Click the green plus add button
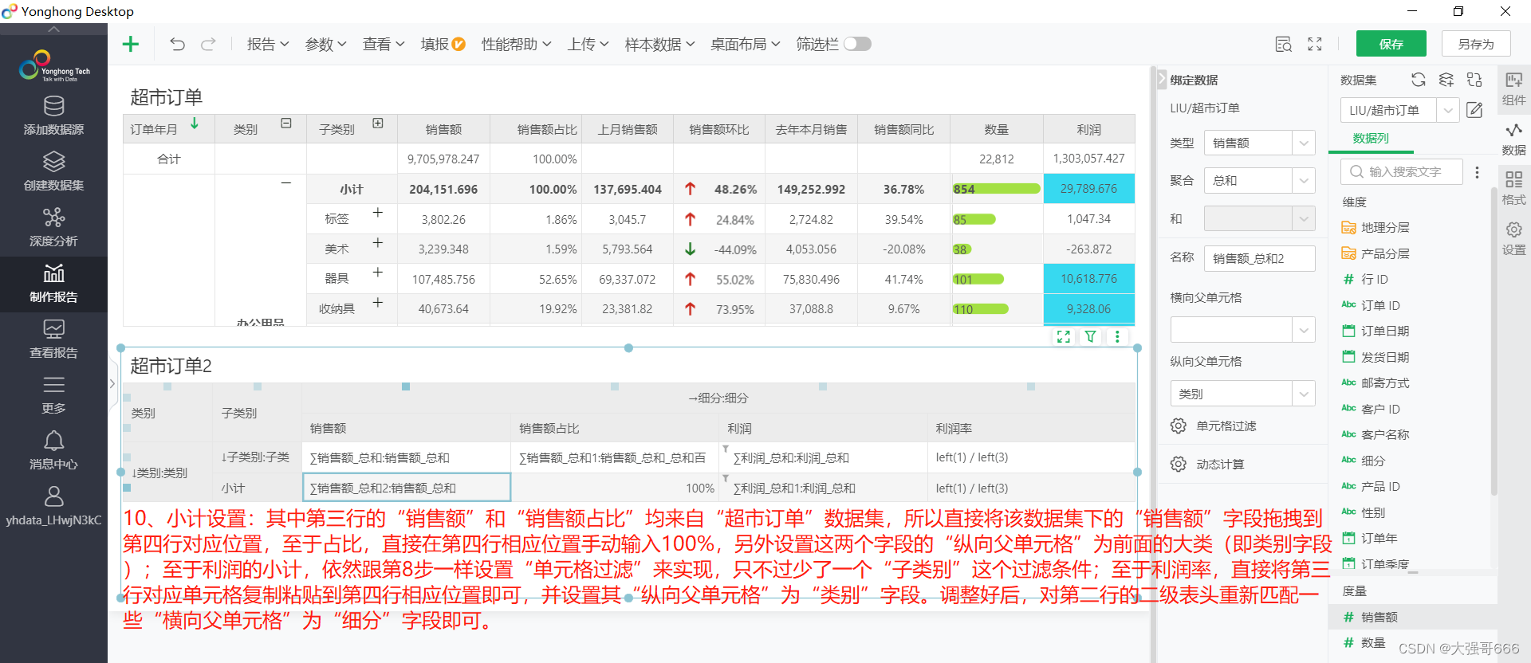 pyautogui.click(x=131, y=44)
